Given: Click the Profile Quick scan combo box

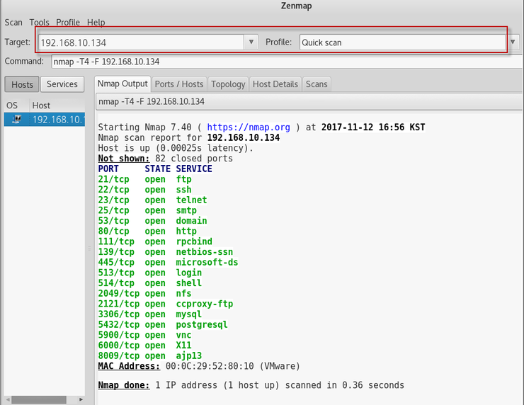Looking at the screenshot, I should pos(402,42).
